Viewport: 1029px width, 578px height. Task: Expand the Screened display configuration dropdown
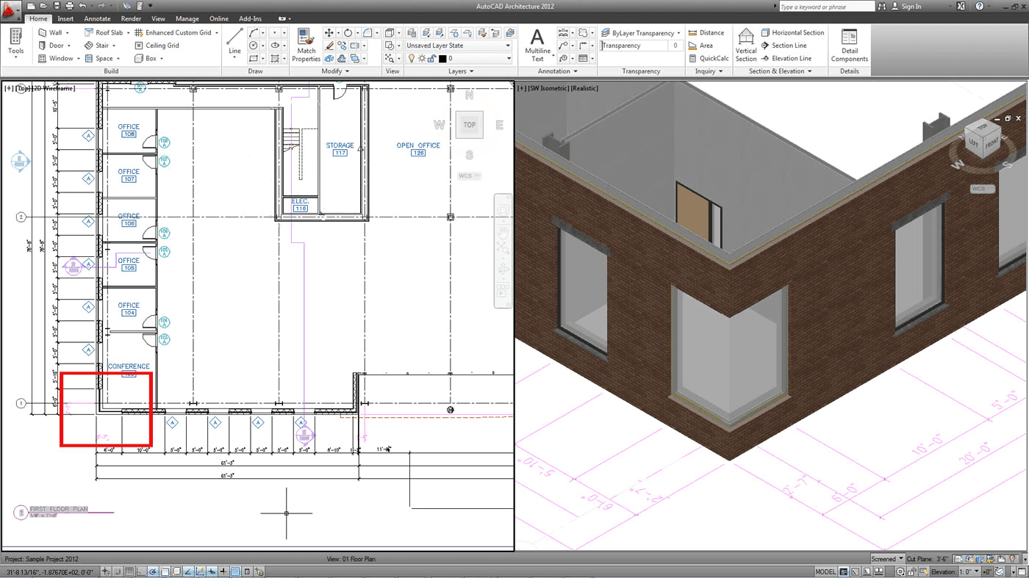887,559
